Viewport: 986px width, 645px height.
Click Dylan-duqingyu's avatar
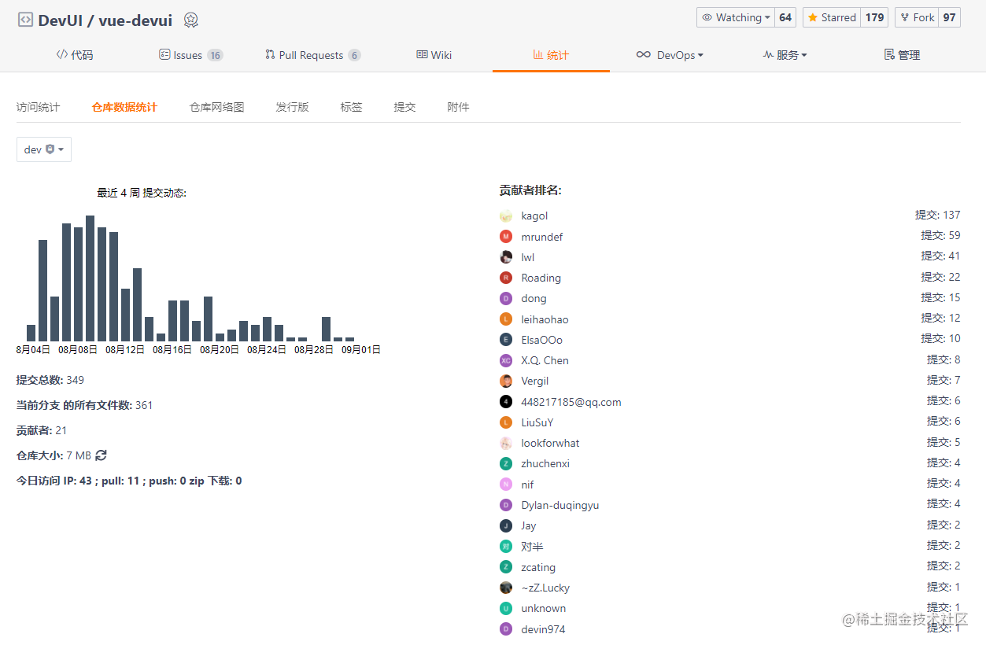pos(506,505)
